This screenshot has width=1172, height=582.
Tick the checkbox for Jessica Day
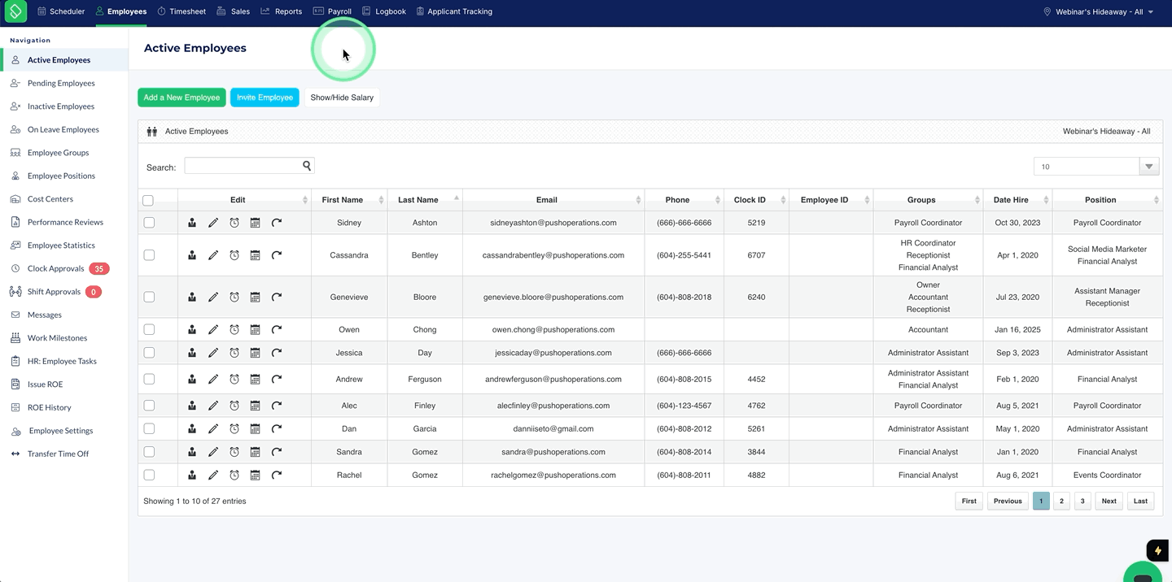tap(149, 353)
